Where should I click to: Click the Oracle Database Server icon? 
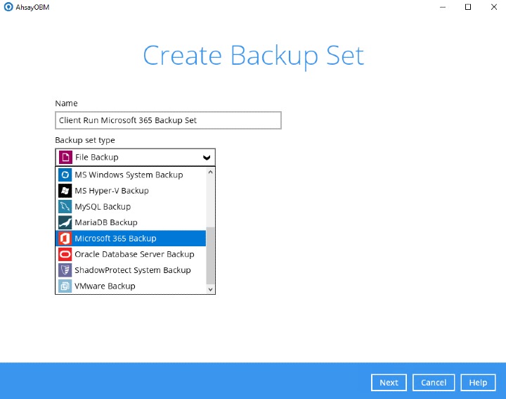[x=65, y=254]
